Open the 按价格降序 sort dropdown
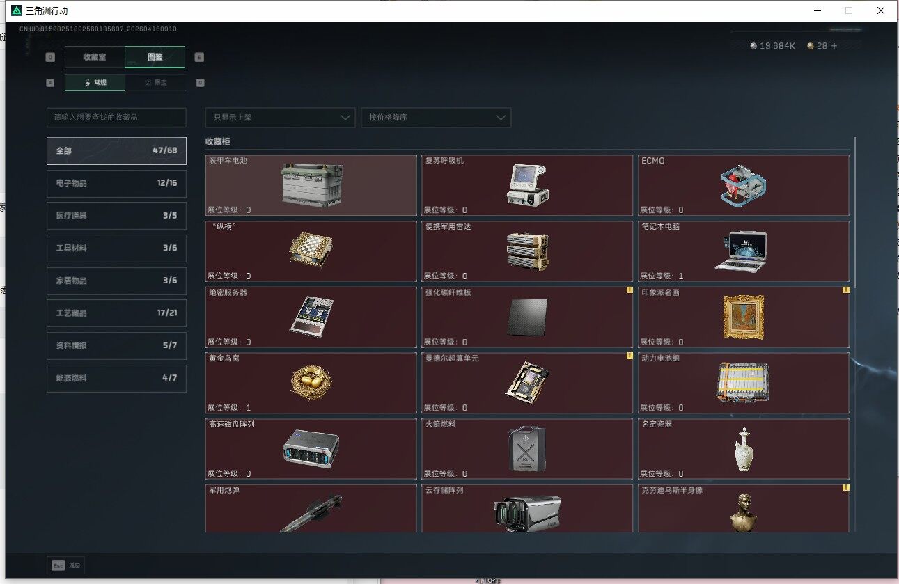 point(436,118)
